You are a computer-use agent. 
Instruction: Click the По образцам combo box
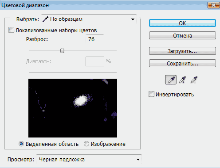89,19
